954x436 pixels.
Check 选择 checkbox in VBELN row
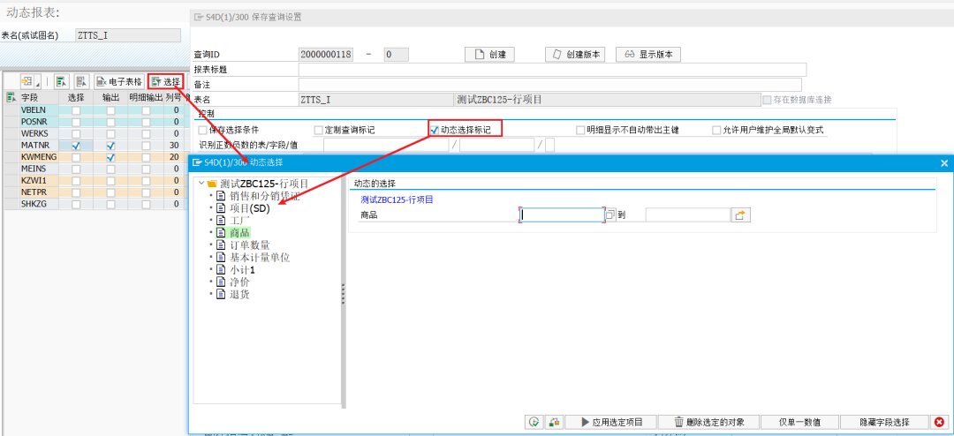76,110
